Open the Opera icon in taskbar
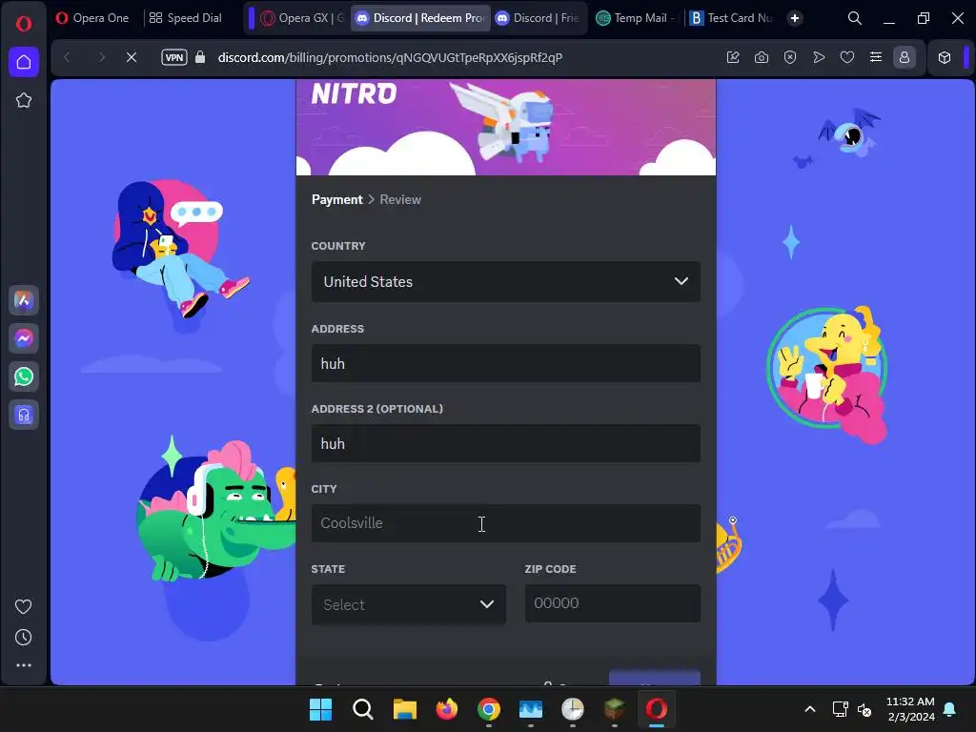 (657, 709)
